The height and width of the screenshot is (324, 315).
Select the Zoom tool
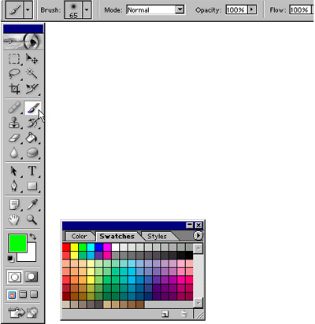[31, 219]
